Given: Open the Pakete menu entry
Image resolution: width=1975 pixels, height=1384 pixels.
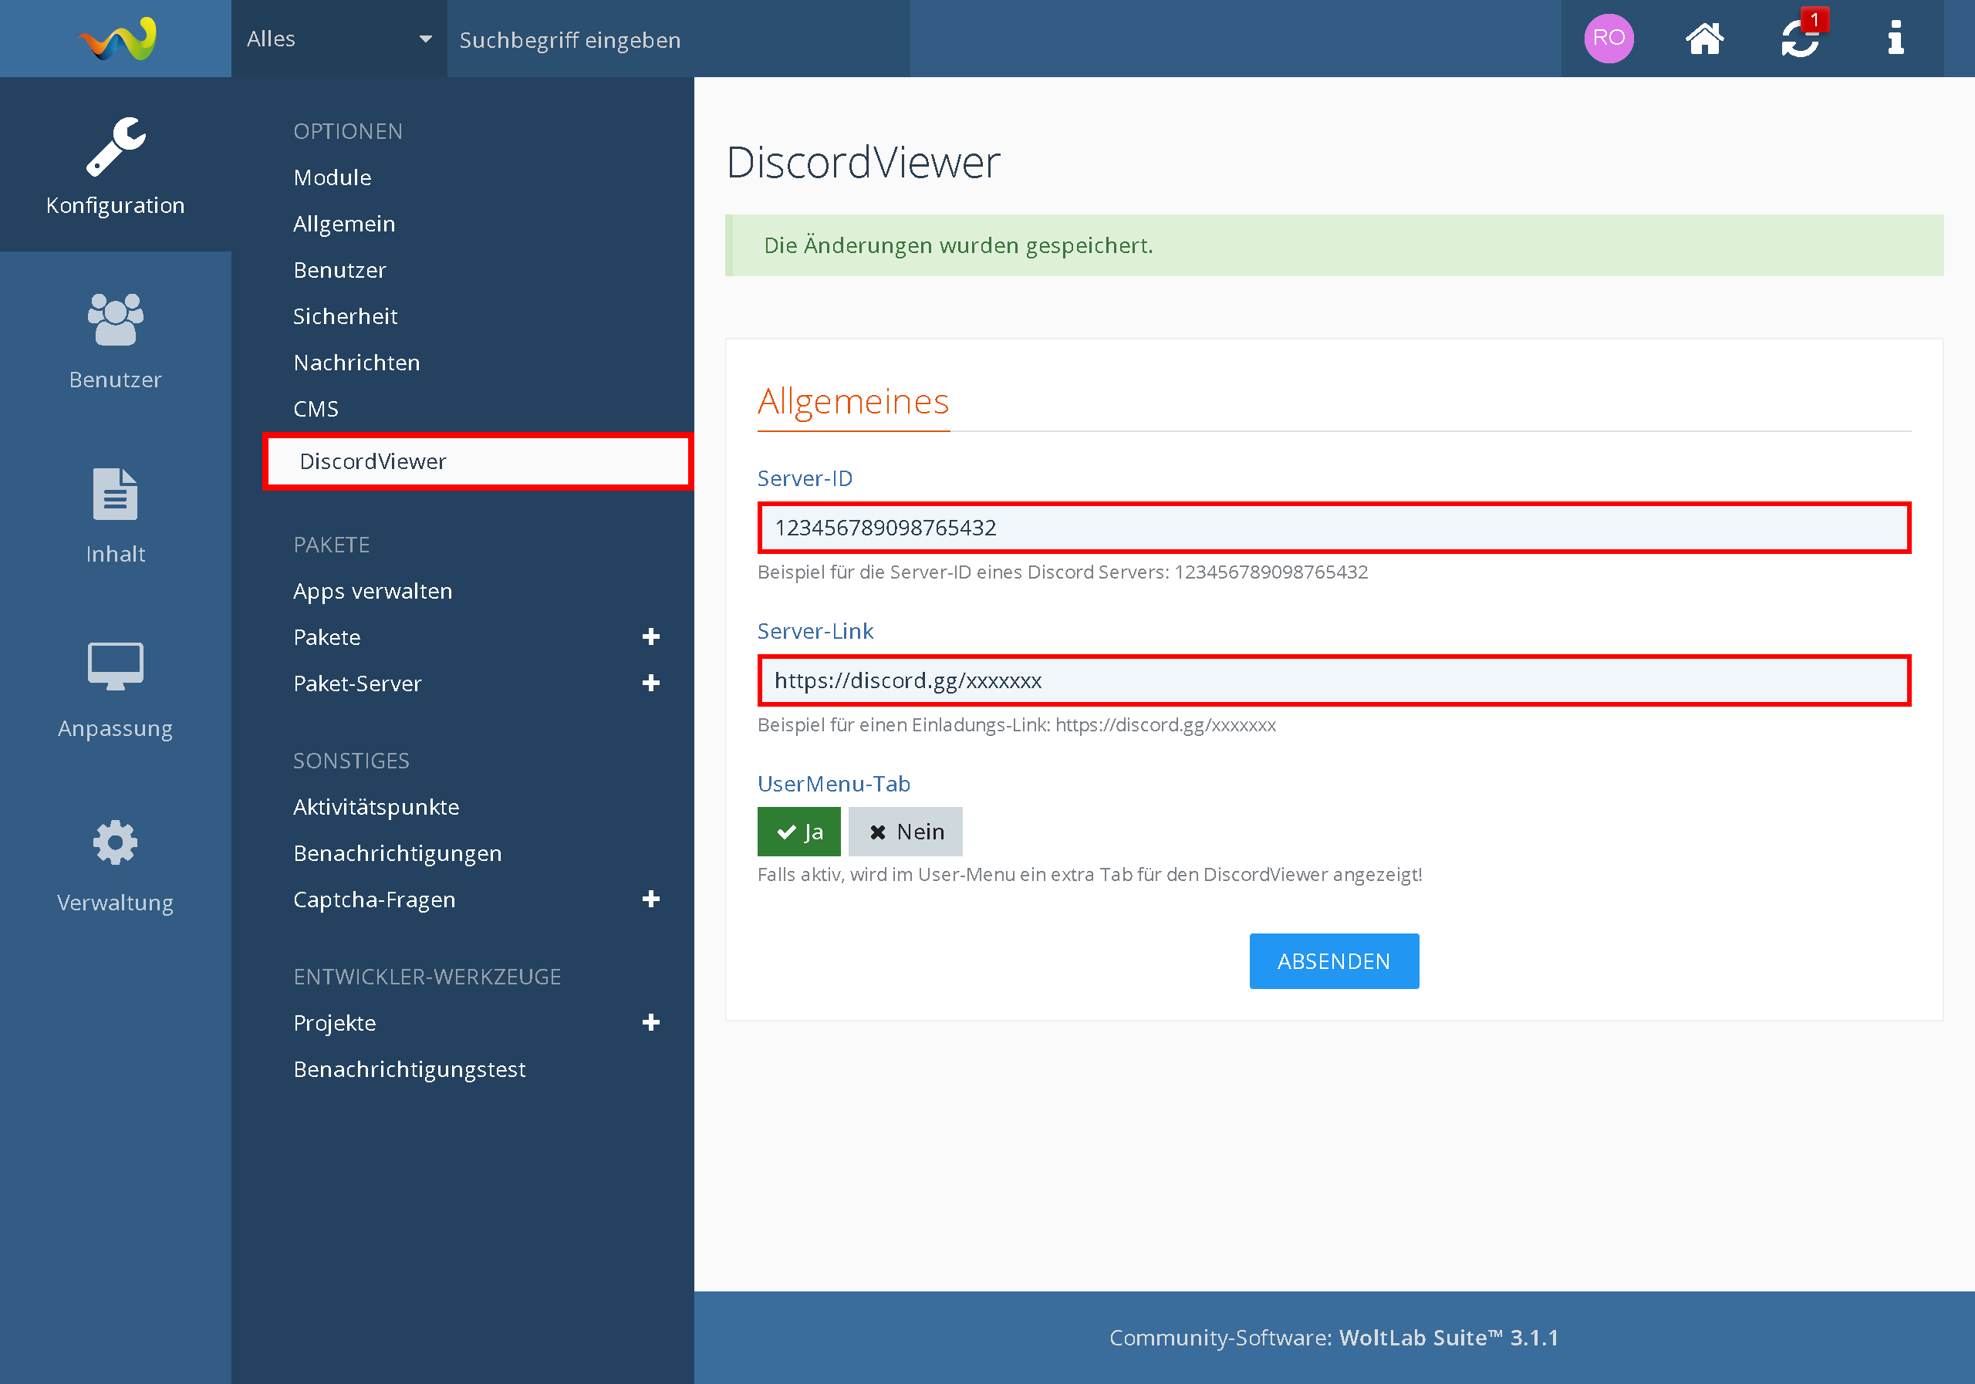Looking at the screenshot, I should [x=327, y=637].
